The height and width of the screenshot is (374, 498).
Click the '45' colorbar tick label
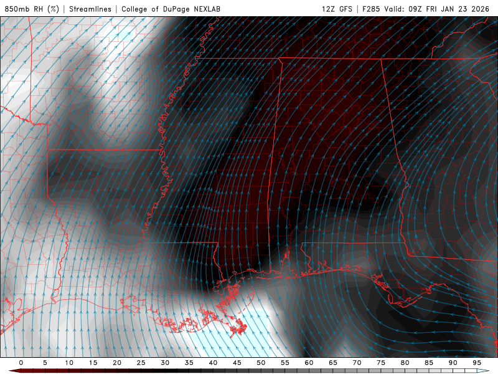[x=237, y=363]
